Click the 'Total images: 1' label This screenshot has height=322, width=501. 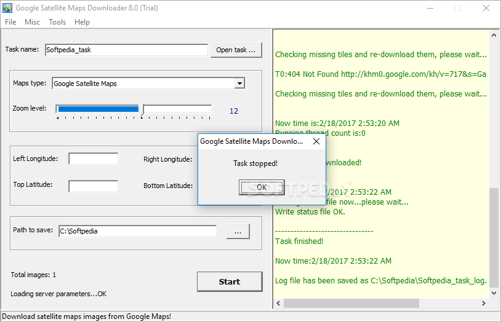[x=34, y=275]
